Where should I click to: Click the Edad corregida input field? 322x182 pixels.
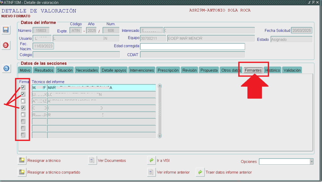point(192,46)
